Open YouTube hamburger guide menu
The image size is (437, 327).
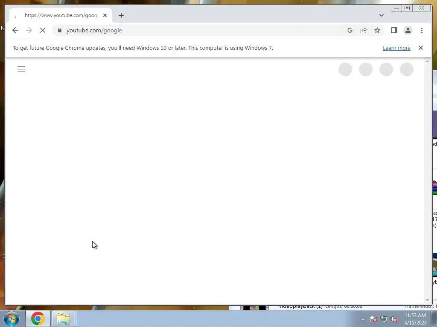click(21, 69)
